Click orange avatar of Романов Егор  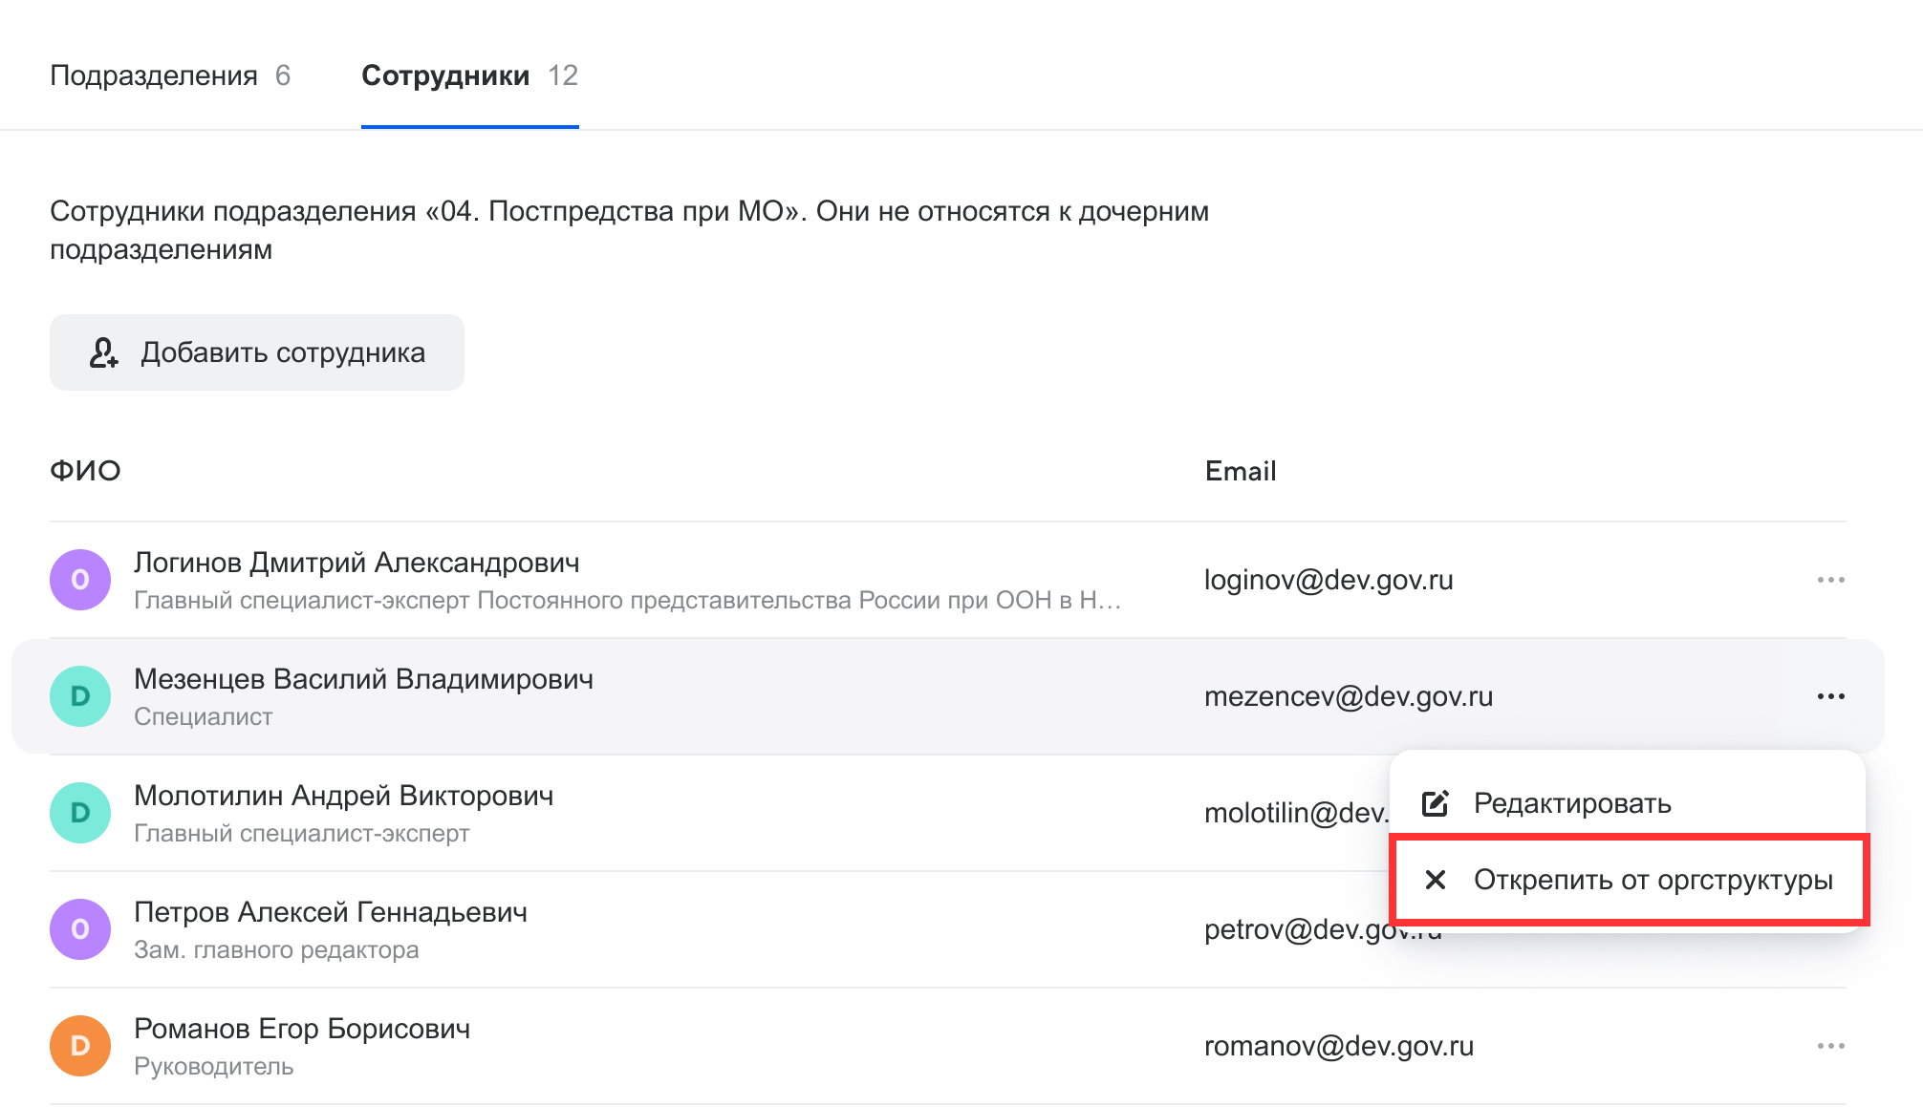[80, 1046]
